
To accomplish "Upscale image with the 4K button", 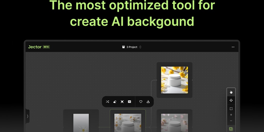I will coord(129,102).
